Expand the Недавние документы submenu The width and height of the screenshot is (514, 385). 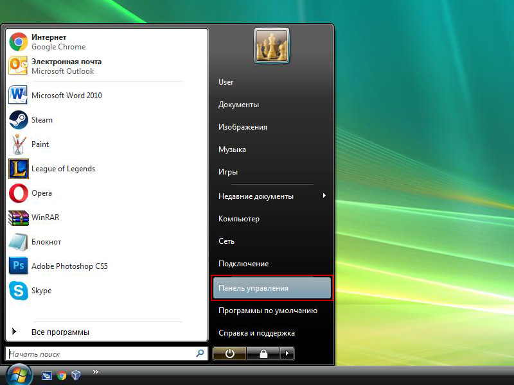(272, 196)
